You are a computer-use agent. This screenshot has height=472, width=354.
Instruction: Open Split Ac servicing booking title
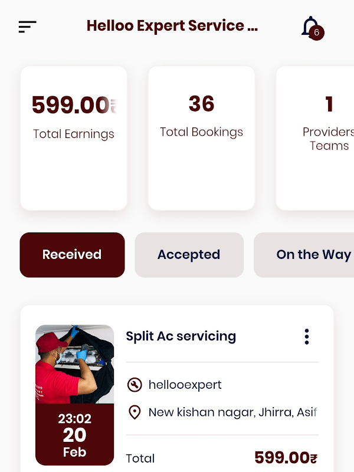pyautogui.click(x=181, y=336)
